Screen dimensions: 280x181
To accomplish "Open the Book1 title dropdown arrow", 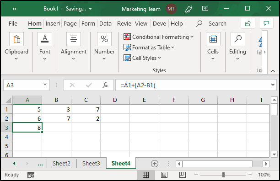I will pos(90,9).
